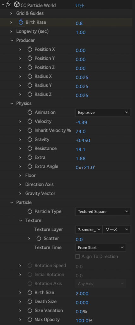Image resolution: width=135 pixels, height=325 pixels.
Task: Expand the Grid & Guides group
Action: click(x=11, y=13)
